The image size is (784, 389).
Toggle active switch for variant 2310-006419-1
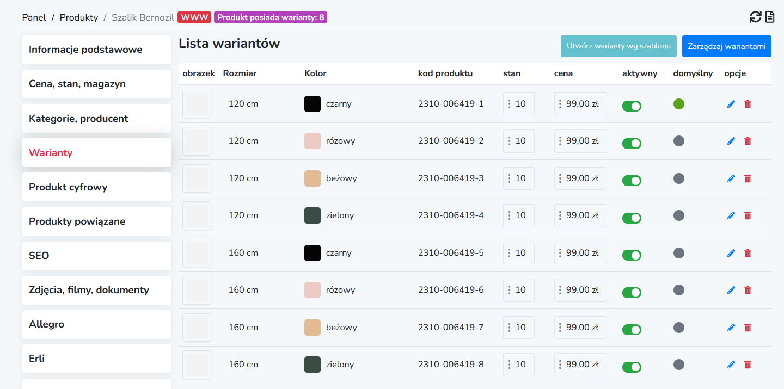point(632,106)
